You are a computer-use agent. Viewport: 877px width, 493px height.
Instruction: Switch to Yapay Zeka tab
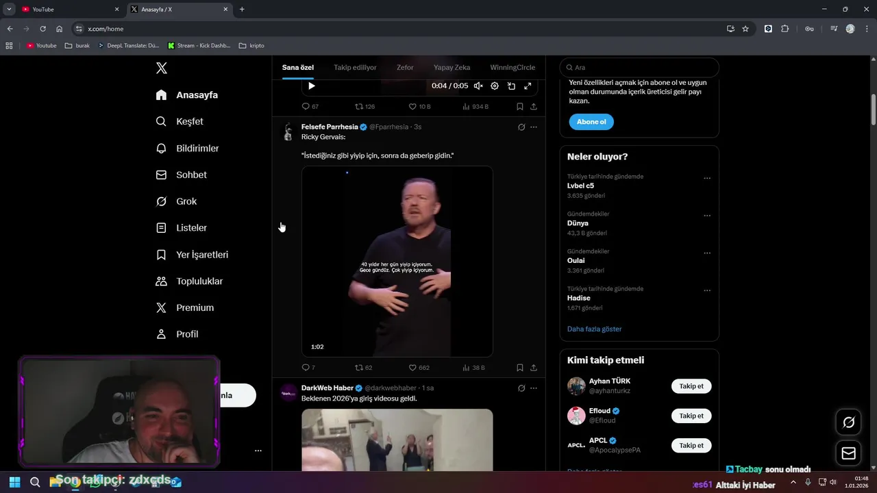452,67
